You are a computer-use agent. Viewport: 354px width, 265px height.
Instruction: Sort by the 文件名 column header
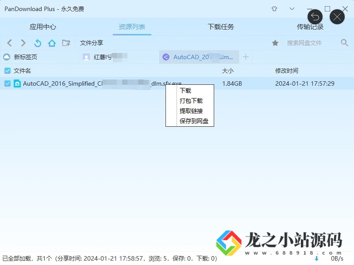[22, 71]
